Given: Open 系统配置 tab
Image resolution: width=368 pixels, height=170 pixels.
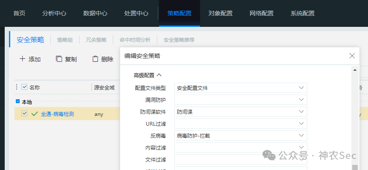Looking at the screenshot, I should tap(303, 13).
